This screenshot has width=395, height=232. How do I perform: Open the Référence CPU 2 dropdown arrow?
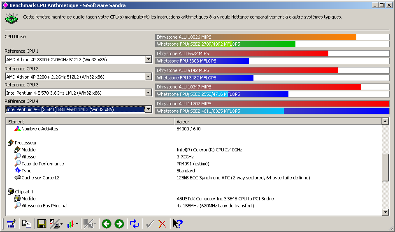pyautogui.click(x=149, y=77)
